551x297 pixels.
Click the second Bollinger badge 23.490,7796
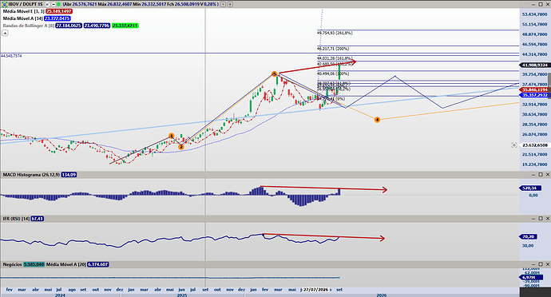coord(97,26)
